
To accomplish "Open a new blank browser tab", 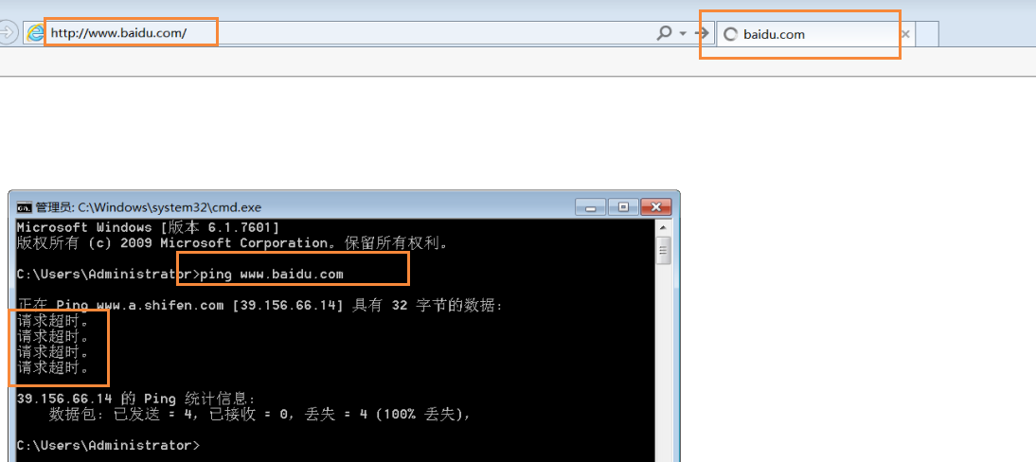I will pos(927,34).
